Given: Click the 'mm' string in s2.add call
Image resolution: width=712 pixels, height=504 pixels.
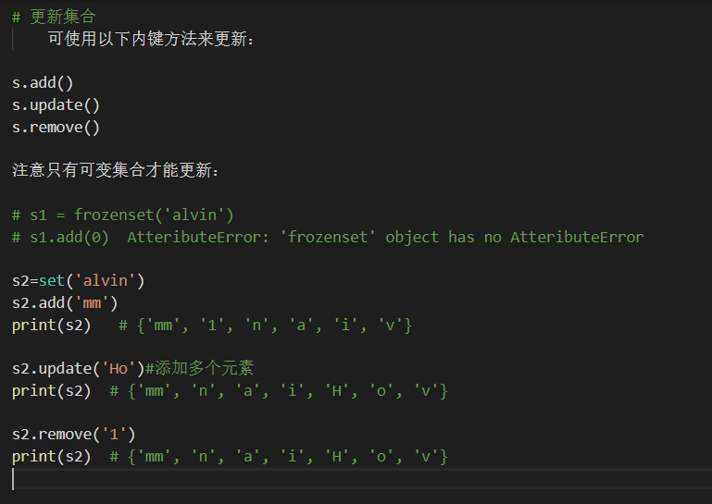Looking at the screenshot, I should pos(92,303).
